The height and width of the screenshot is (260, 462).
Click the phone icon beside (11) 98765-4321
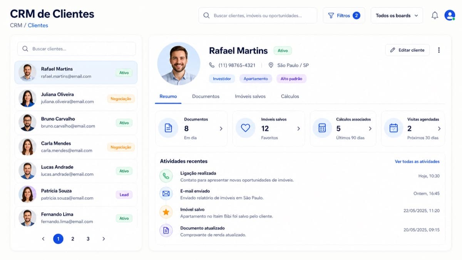click(x=212, y=65)
